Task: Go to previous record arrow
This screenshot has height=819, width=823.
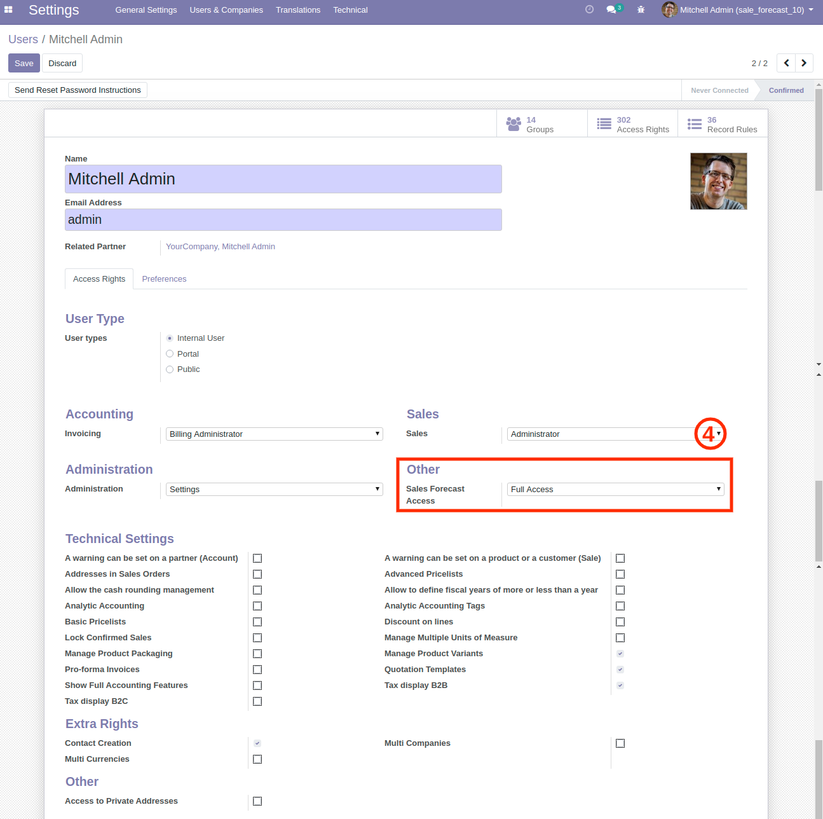Action: (786, 63)
